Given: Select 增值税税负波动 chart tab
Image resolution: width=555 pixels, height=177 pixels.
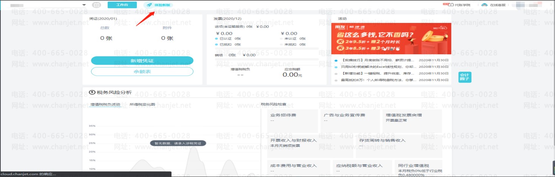Looking at the screenshot, I should pyautogui.click(x=105, y=104).
